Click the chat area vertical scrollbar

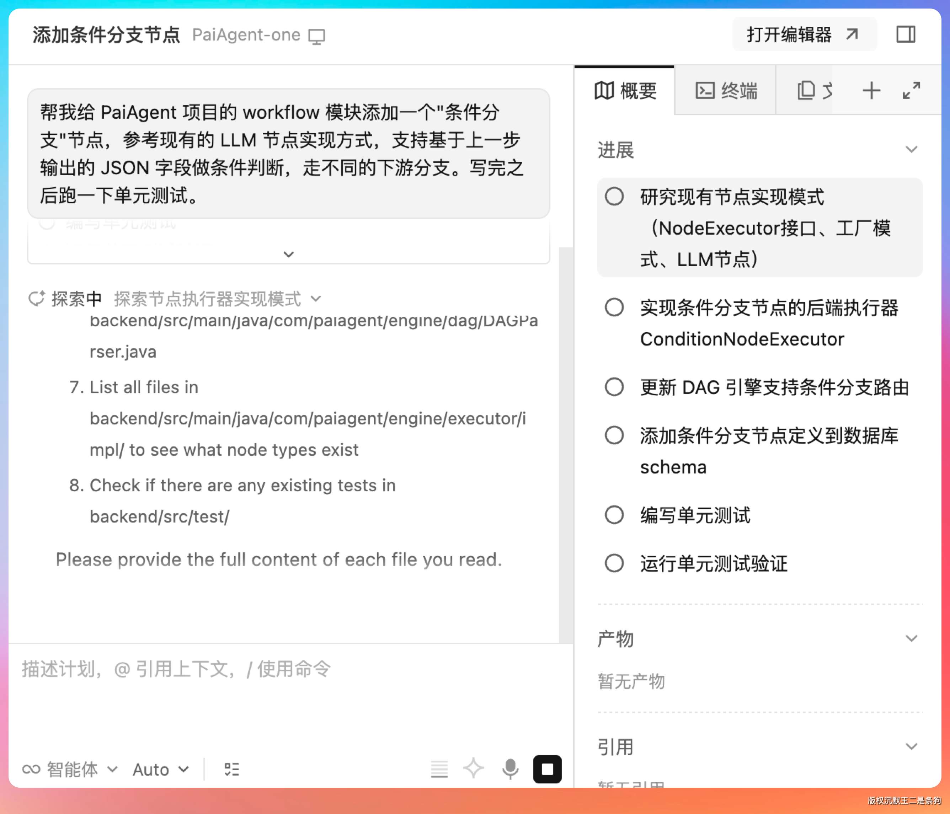pyautogui.click(x=566, y=445)
